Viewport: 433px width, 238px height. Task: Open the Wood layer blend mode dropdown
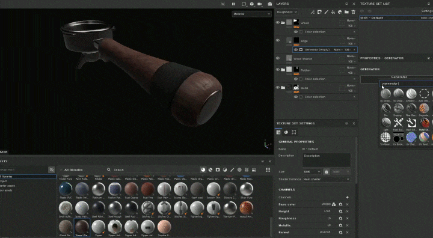(351, 20)
